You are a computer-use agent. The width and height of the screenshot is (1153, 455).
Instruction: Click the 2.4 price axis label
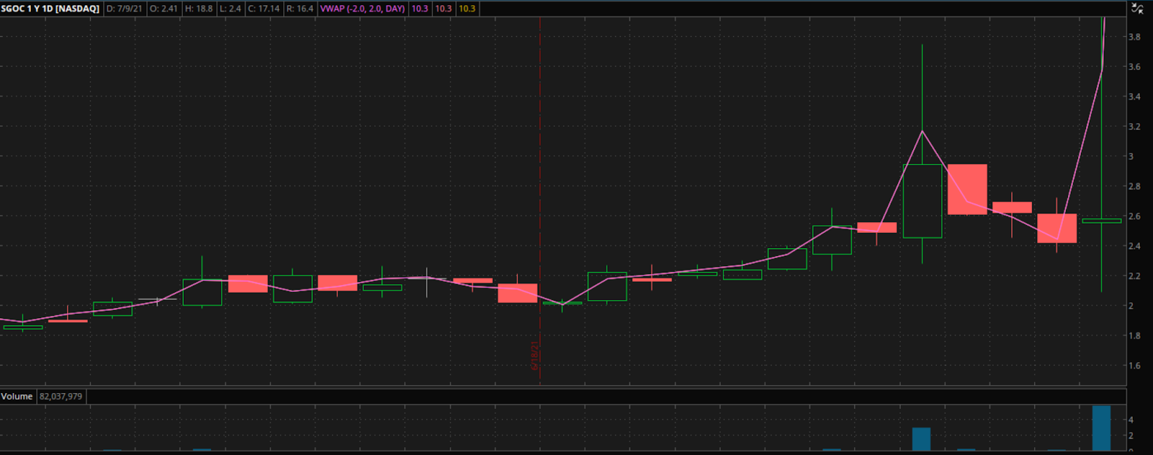(x=1134, y=247)
